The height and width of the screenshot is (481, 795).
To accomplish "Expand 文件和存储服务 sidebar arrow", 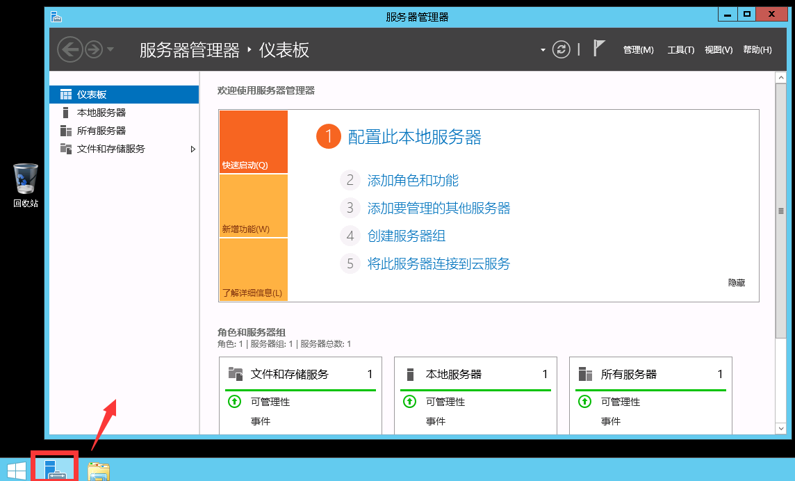I will (192, 149).
